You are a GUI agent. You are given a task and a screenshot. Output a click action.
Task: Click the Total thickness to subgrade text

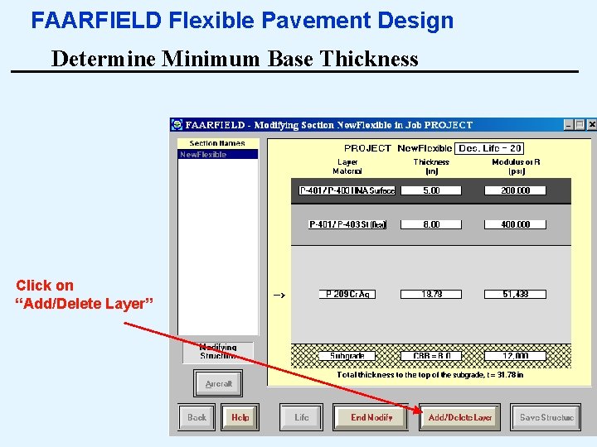(x=430, y=375)
